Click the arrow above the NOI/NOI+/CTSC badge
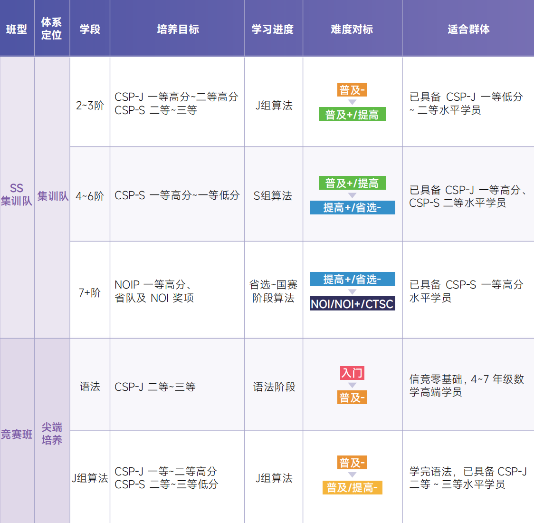534x523 pixels. 352,291
